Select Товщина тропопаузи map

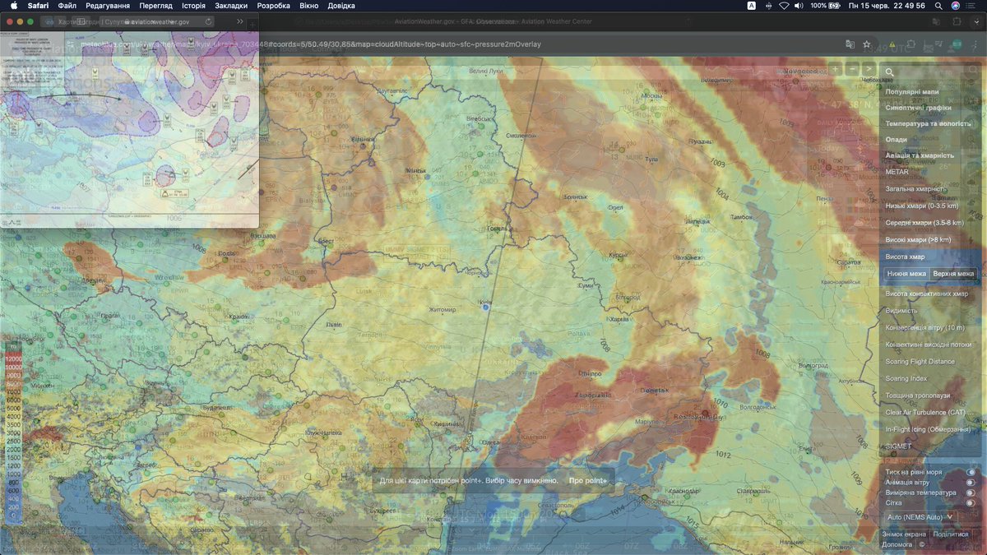click(x=917, y=395)
